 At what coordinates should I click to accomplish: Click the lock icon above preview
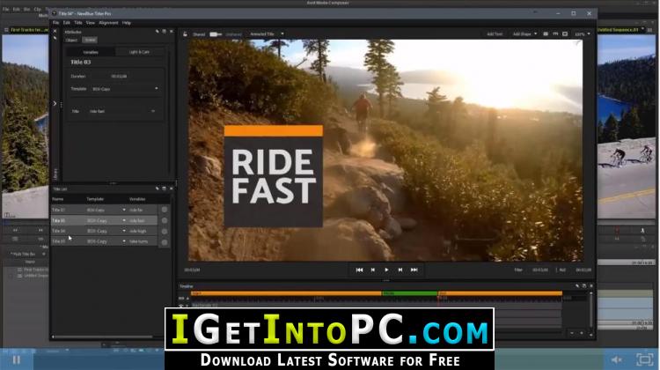coord(185,34)
